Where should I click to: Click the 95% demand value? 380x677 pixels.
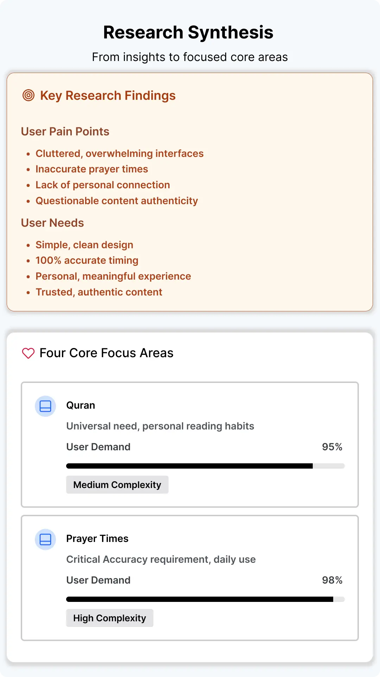point(332,447)
